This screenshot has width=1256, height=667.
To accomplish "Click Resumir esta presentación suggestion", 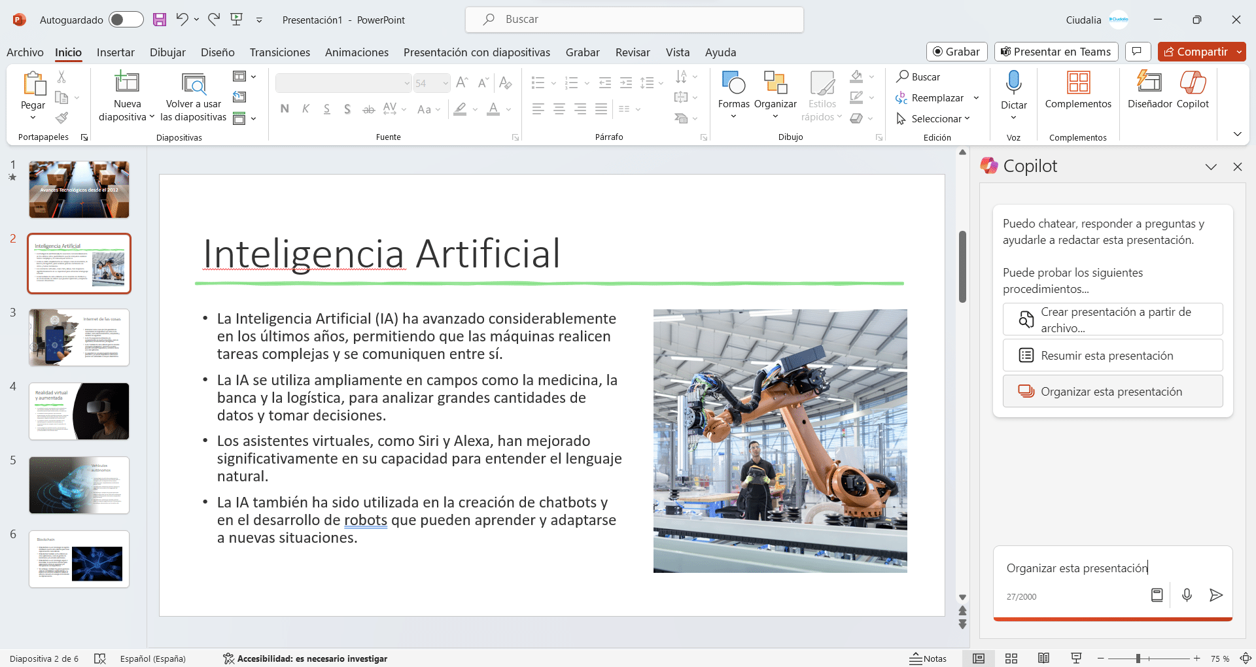I will click(x=1112, y=356).
